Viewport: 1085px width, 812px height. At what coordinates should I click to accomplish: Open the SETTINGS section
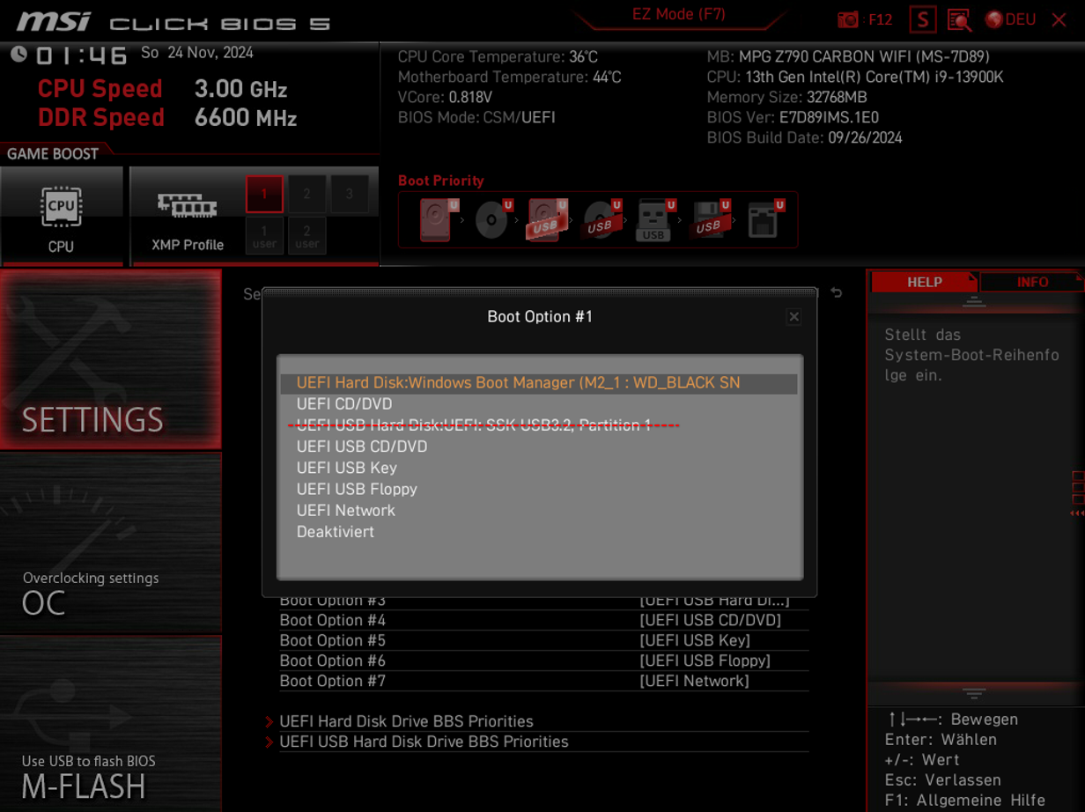click(x=110, y=359)
